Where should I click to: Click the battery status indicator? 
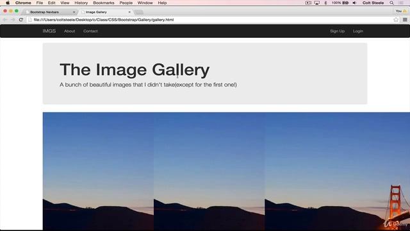[x=340, y=3]
